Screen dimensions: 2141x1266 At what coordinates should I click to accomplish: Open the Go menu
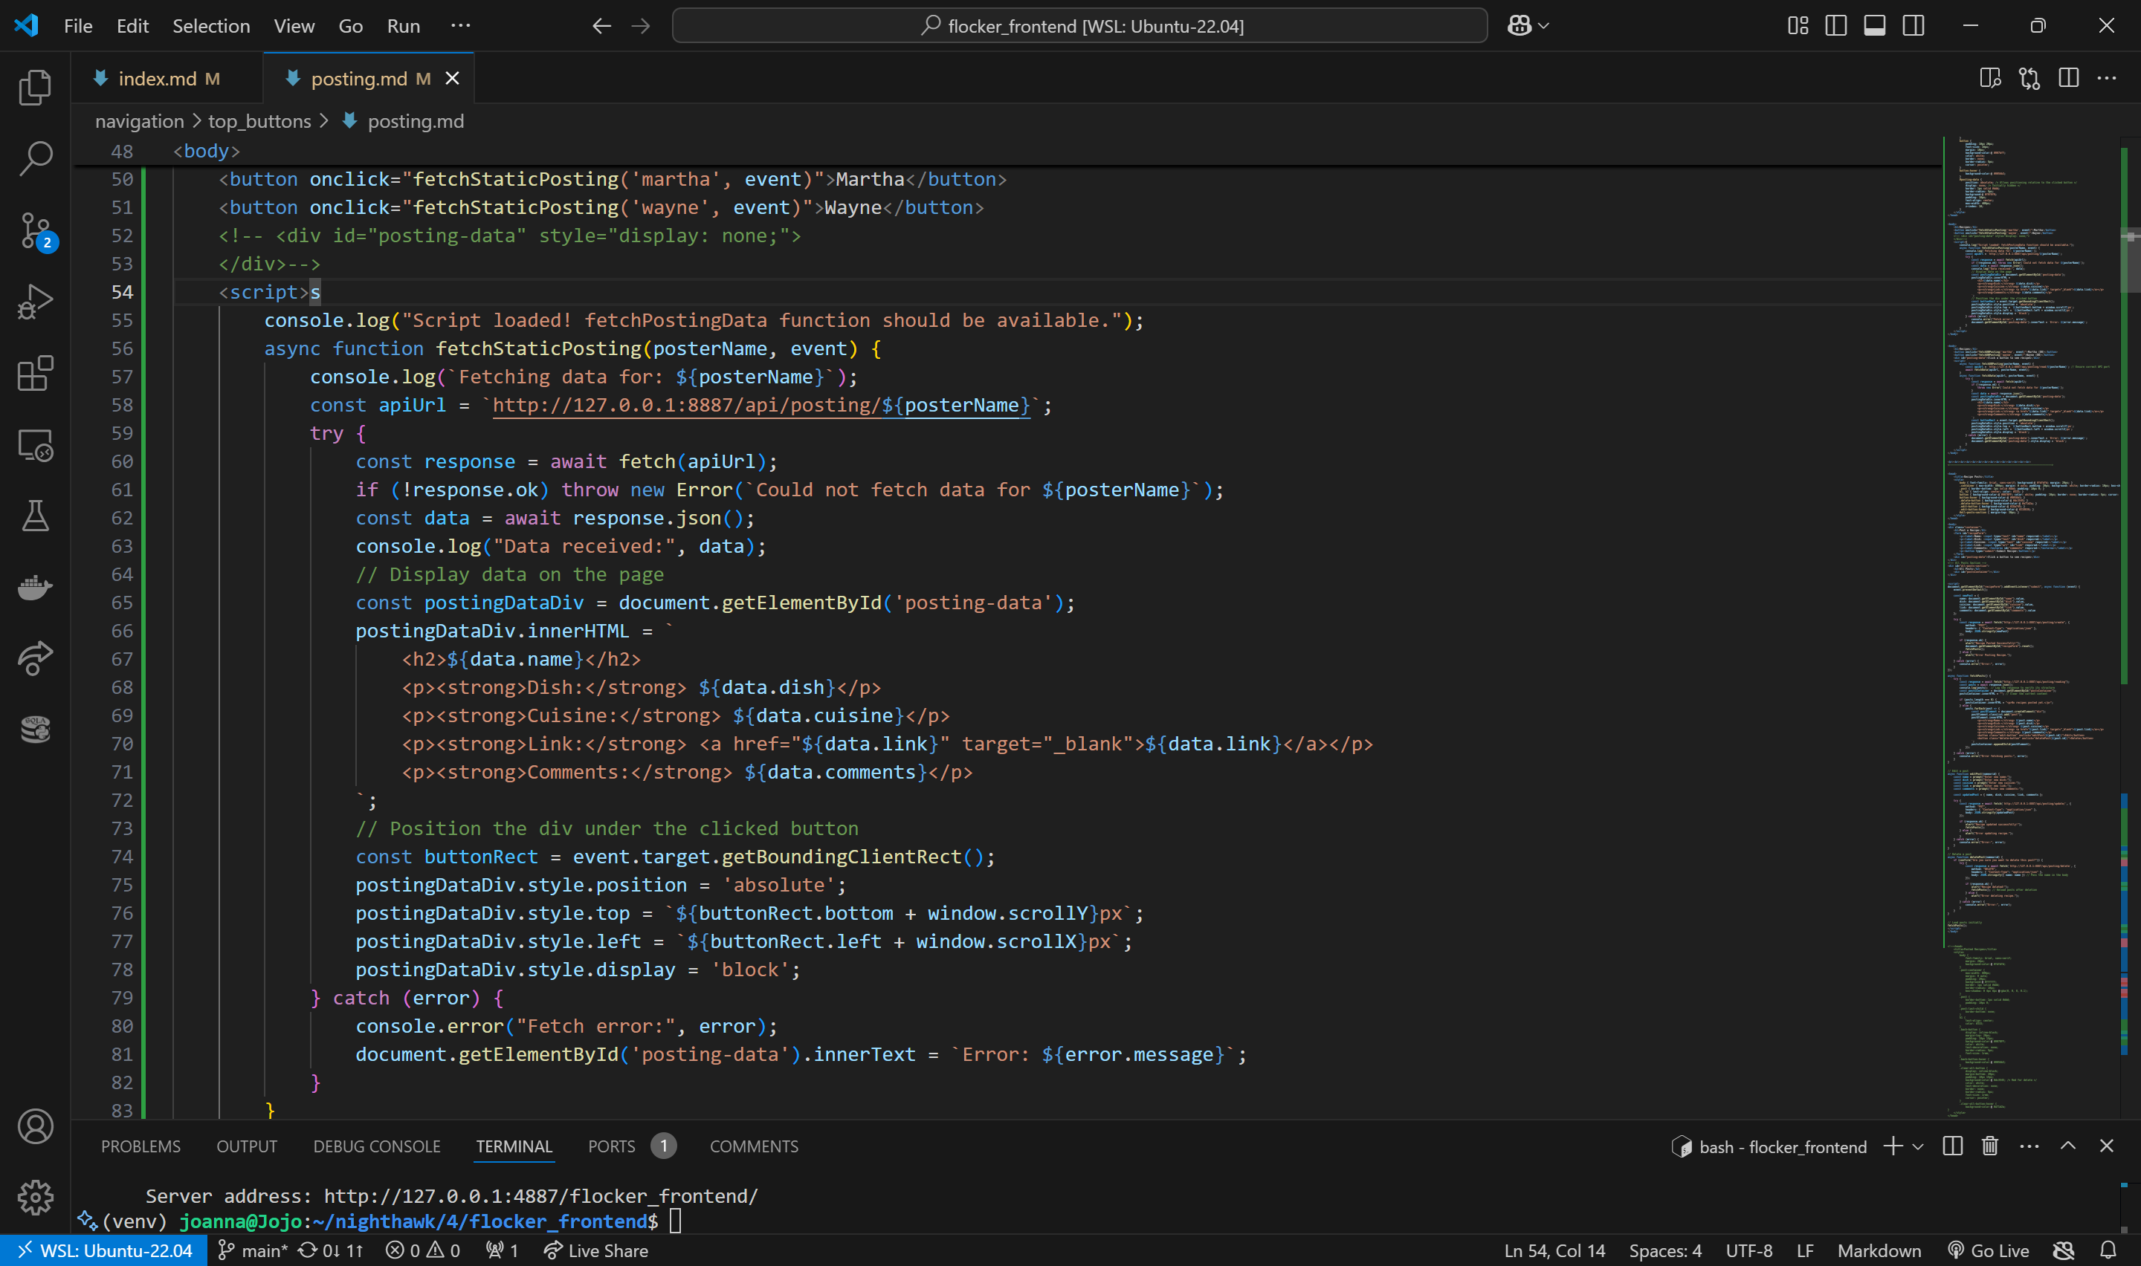[x=351, y=25]
